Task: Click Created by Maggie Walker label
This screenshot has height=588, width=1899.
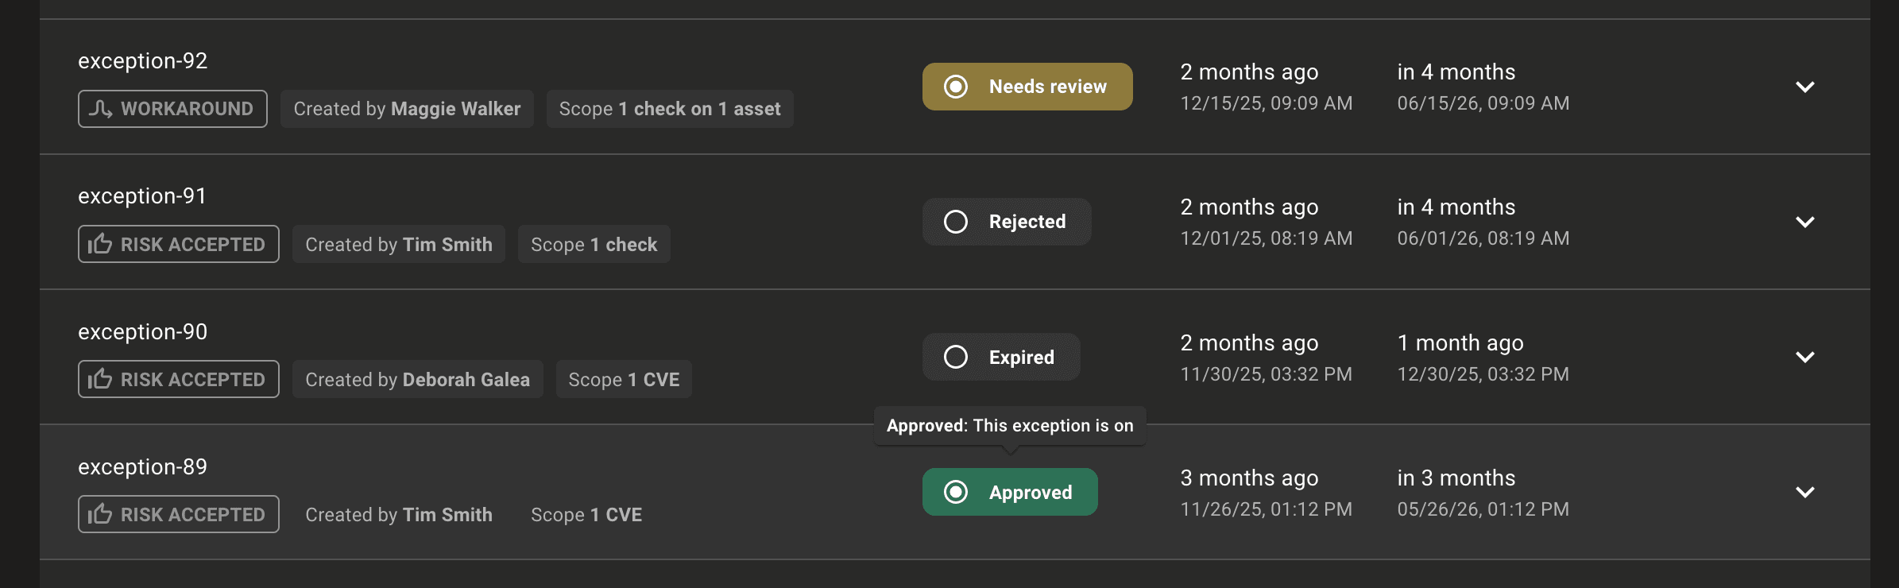Action: [x=407, y=108]
